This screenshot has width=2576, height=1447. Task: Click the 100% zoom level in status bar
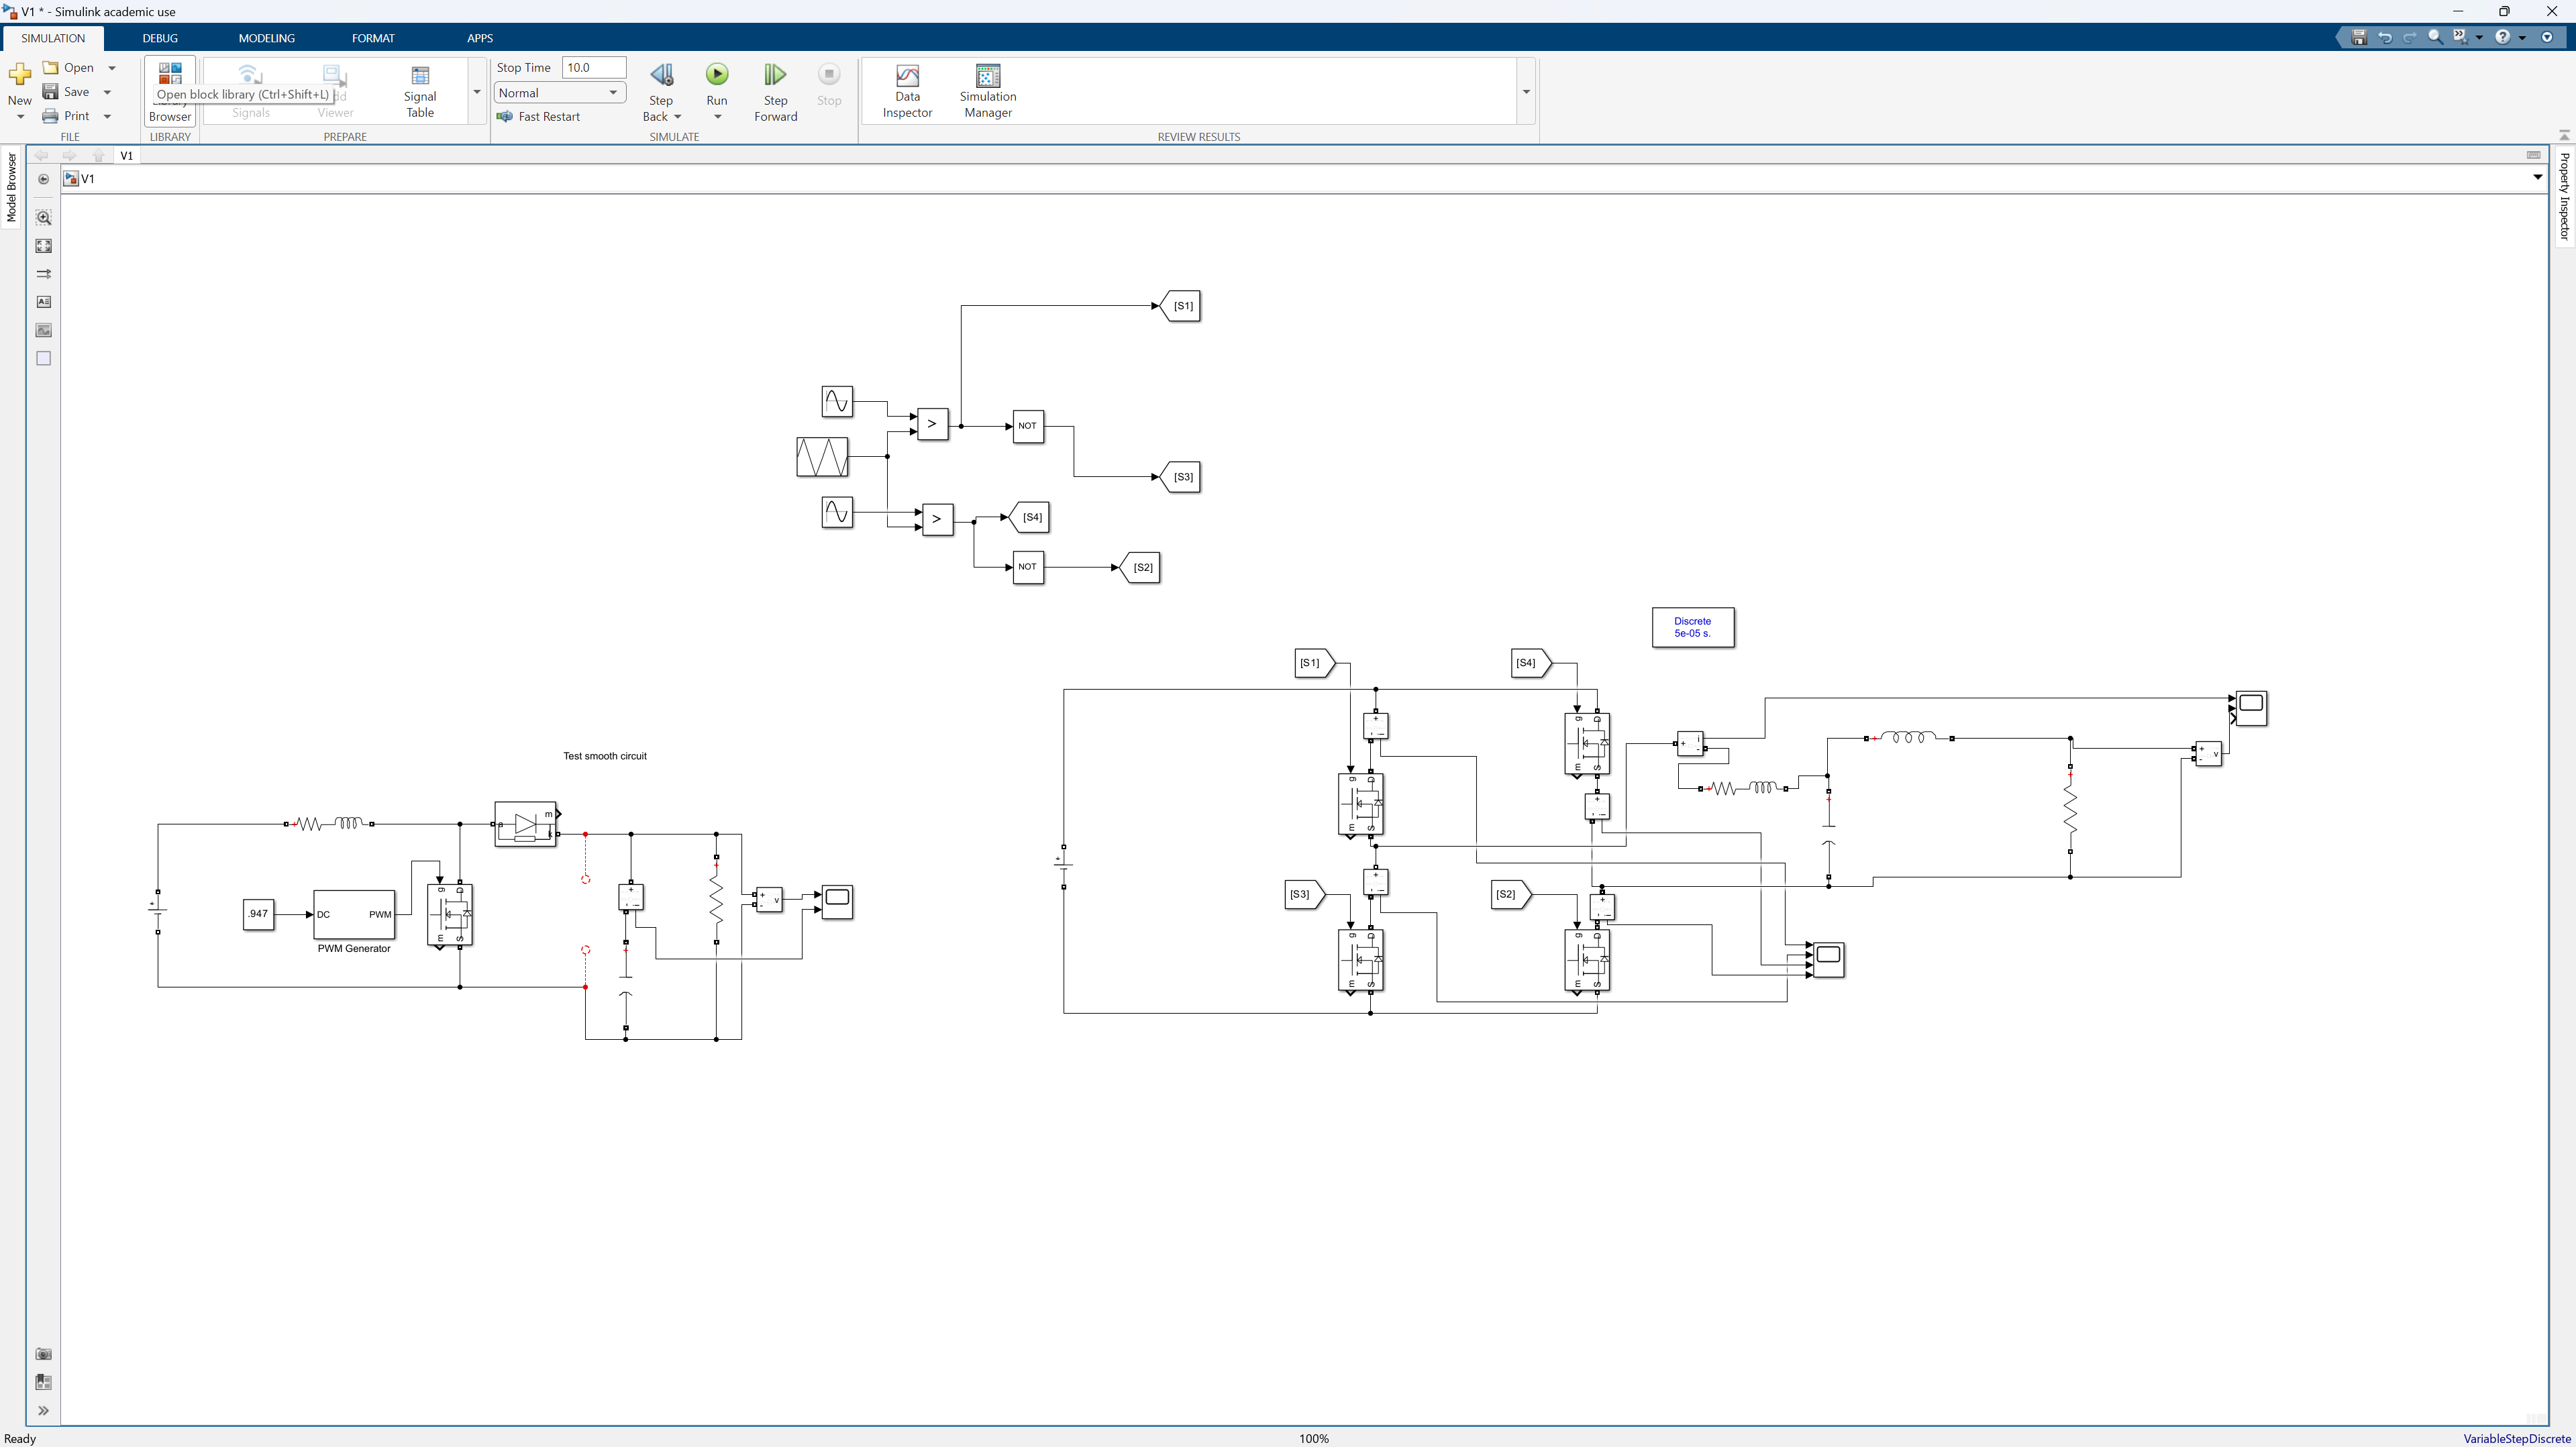coord(1314,1439)
